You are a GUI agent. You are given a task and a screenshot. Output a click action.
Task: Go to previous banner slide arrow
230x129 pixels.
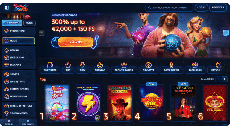(42, 33)
